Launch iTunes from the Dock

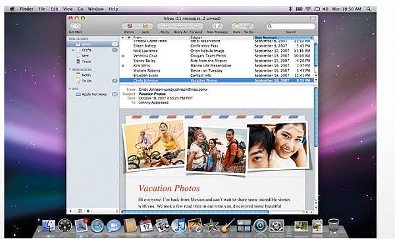[x=178, y=225]
